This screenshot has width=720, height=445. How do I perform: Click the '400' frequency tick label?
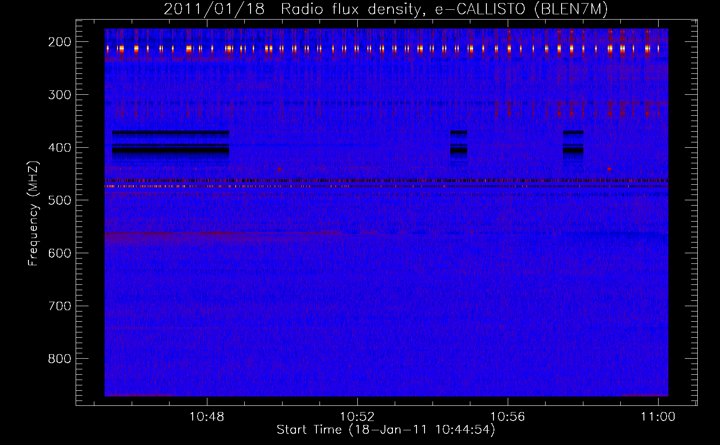coord(60,148)
